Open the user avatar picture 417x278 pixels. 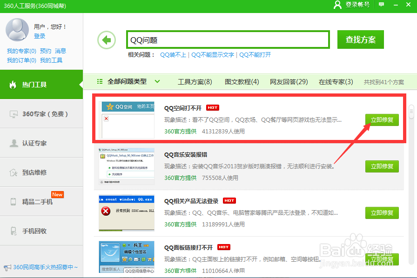[x=17, y=29]
